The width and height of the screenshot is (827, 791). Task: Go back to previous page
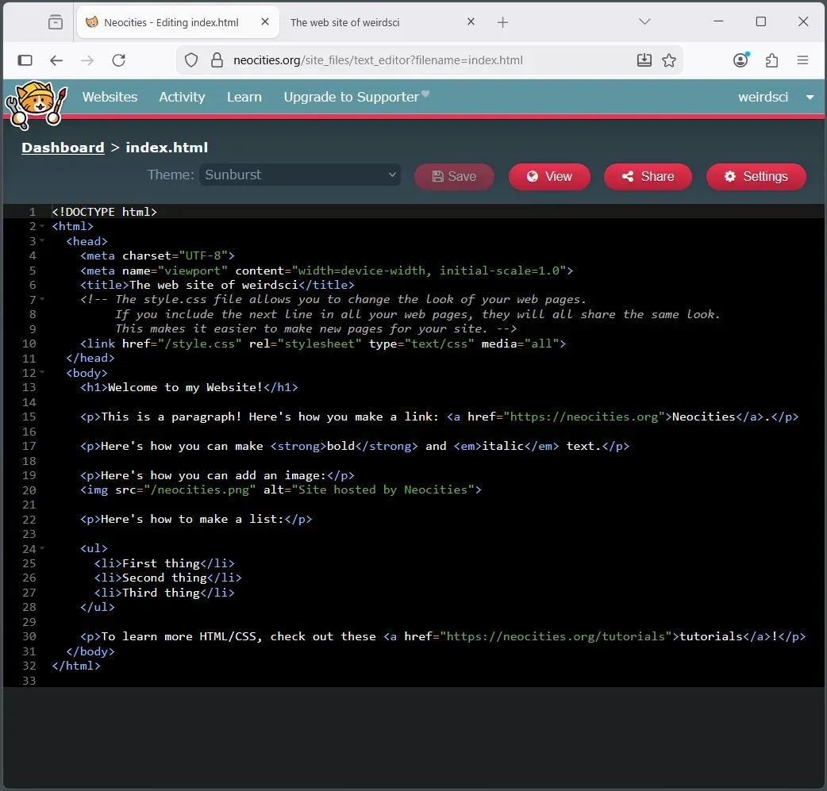[x=56, y=60]
